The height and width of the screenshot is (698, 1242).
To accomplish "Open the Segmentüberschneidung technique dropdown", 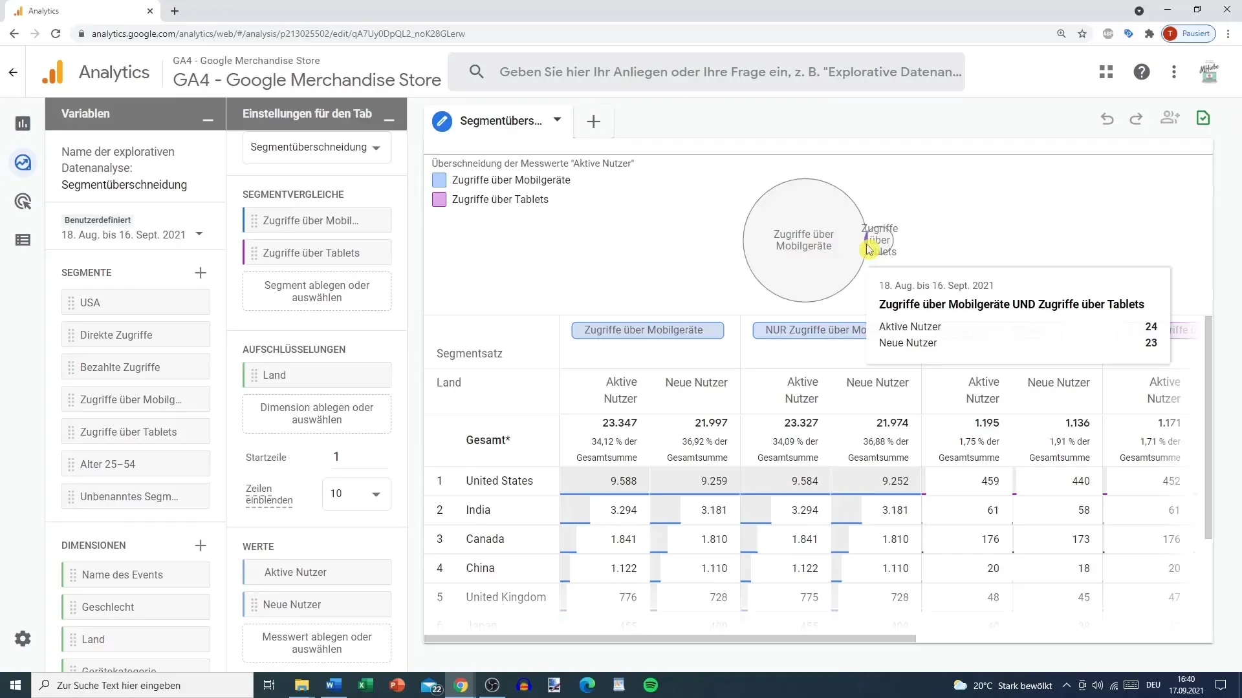I will pos(316,147).
